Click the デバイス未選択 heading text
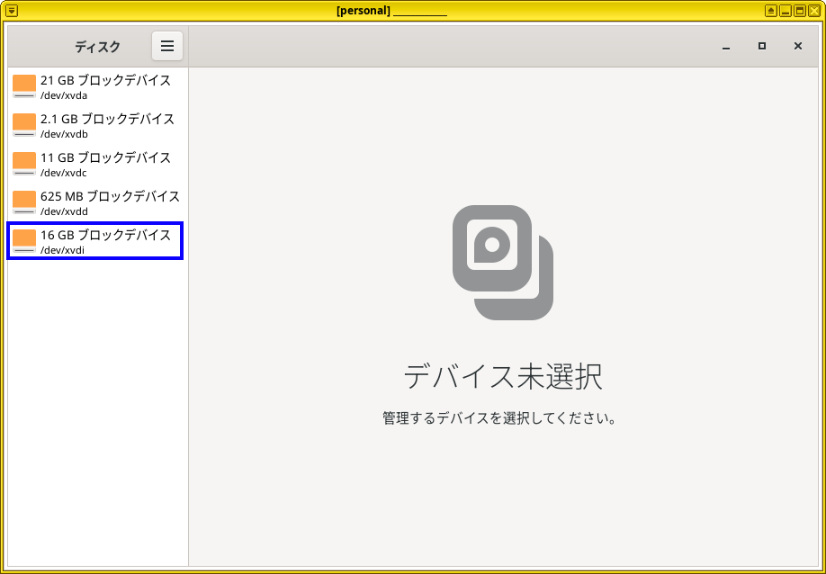The width and height of the screenshot is (826, 574). 504,378
